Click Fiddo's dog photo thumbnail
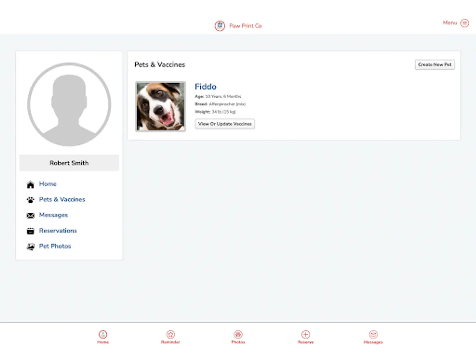Image resolution: width=476 pixels, height=357 pixels. click(160, 106)
